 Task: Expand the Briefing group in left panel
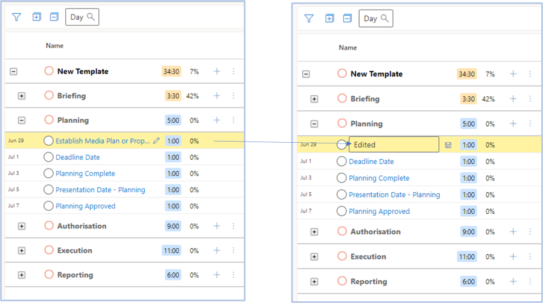22,96
